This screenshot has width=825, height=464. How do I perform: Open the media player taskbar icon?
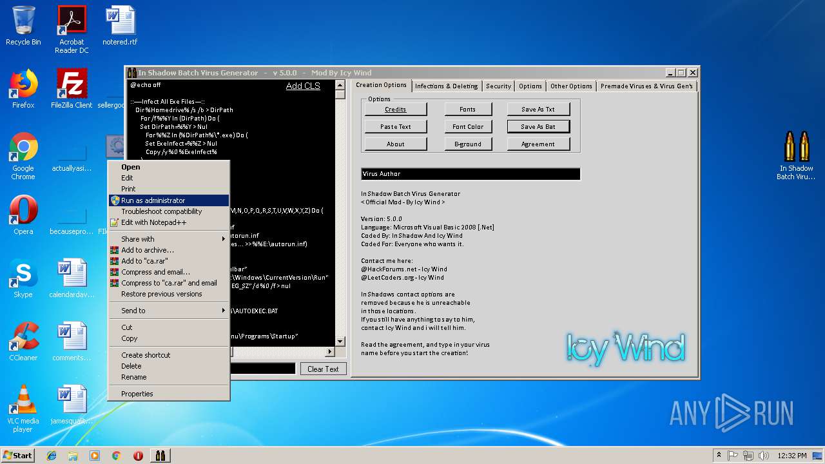coord(95,456)
